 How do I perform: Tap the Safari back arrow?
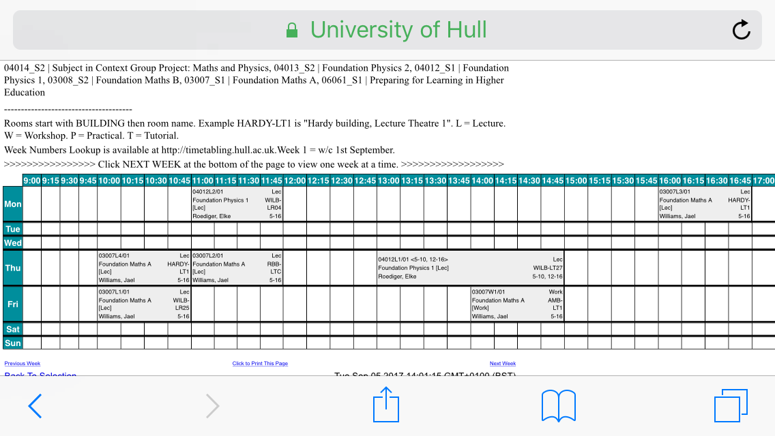(35, 407)
